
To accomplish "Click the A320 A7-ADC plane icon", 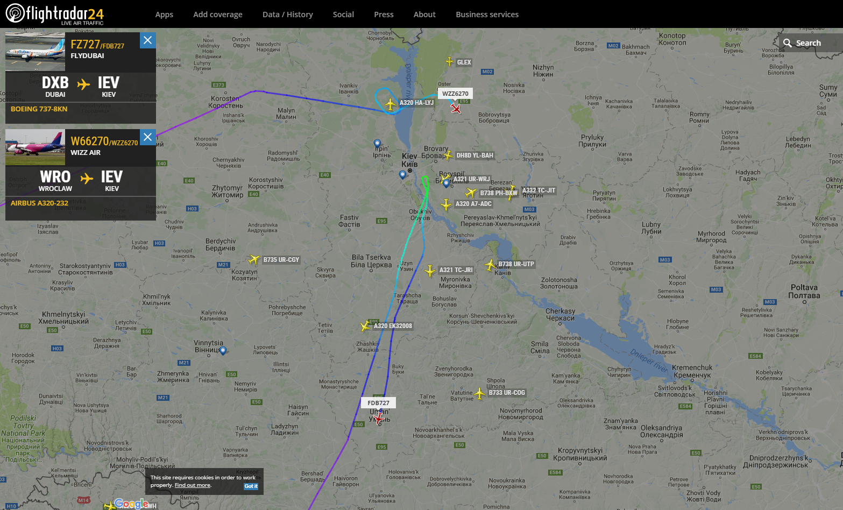I will [446, 204].
